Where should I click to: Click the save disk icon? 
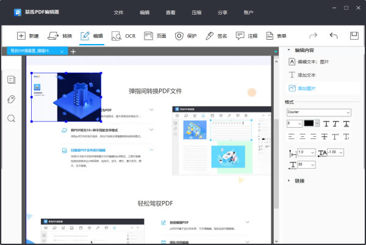coord(353,36)
